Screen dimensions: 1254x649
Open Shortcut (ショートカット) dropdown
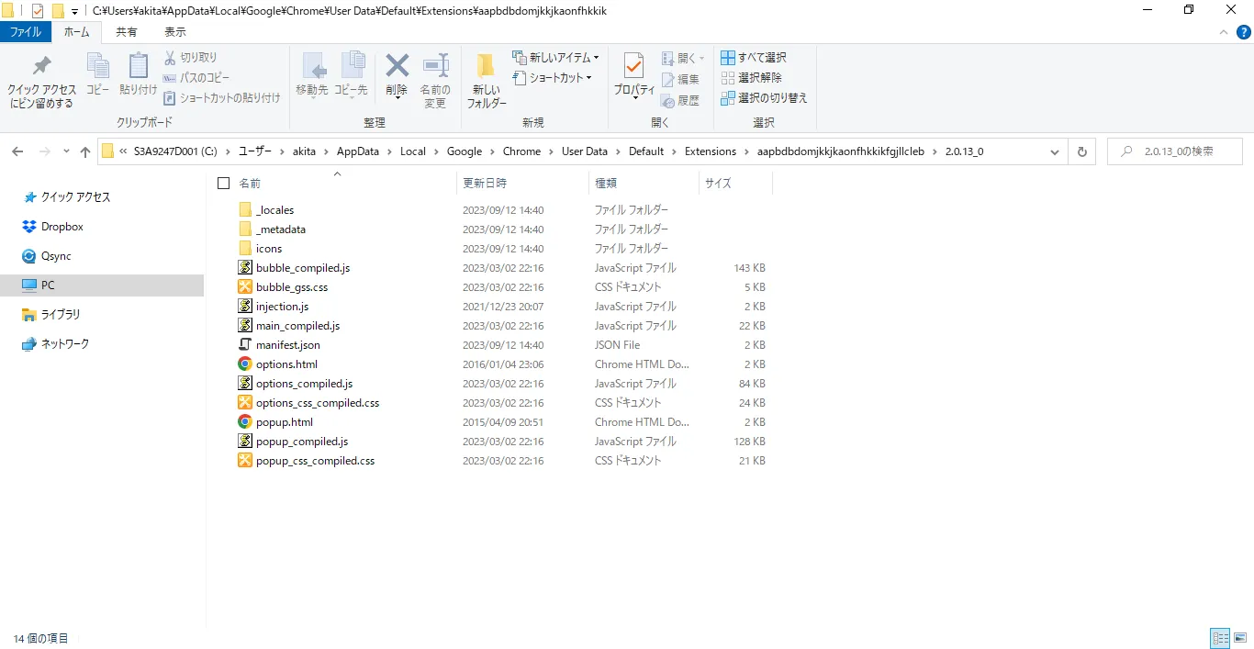pos(552,78)
